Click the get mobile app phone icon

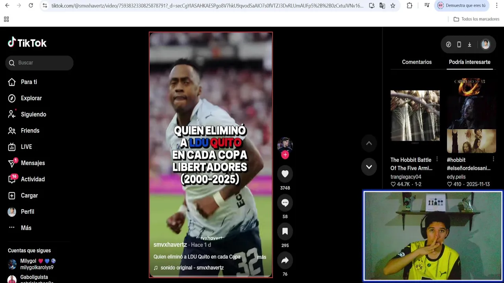point(459,45)
